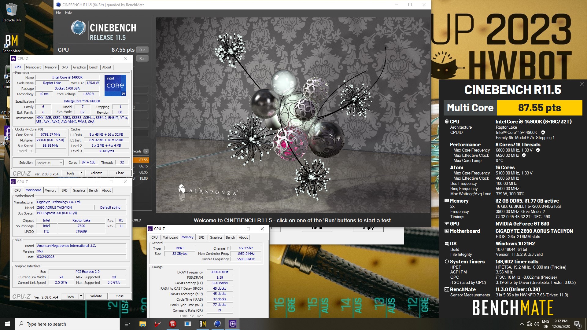
Task: Expand the Details arrow in Cinebench
Action: click(x=146, y=151)
